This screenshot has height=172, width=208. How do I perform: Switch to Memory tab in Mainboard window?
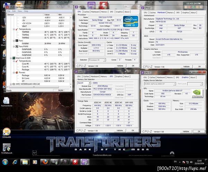click(171, 12)
